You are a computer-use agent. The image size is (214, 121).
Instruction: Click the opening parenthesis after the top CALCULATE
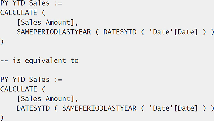[x=44, y=13]
